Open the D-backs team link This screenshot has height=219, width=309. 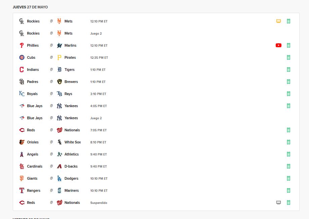pyautogui.click(x=71, y=166)
